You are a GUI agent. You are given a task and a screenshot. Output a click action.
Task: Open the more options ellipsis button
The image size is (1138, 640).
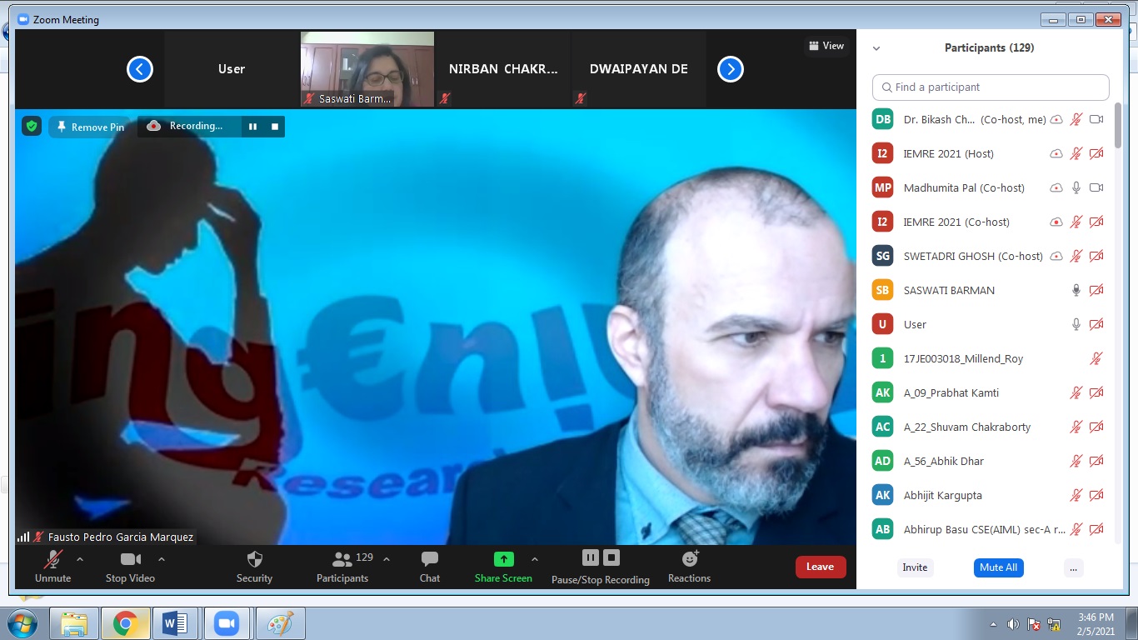coord(1073,567)
